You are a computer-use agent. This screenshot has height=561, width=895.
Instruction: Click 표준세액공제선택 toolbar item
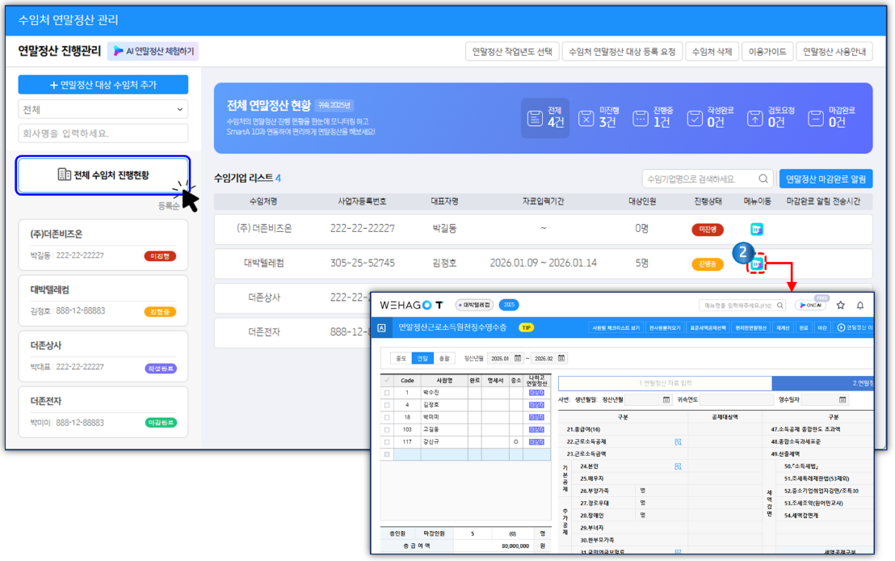(x=708, y=328)
